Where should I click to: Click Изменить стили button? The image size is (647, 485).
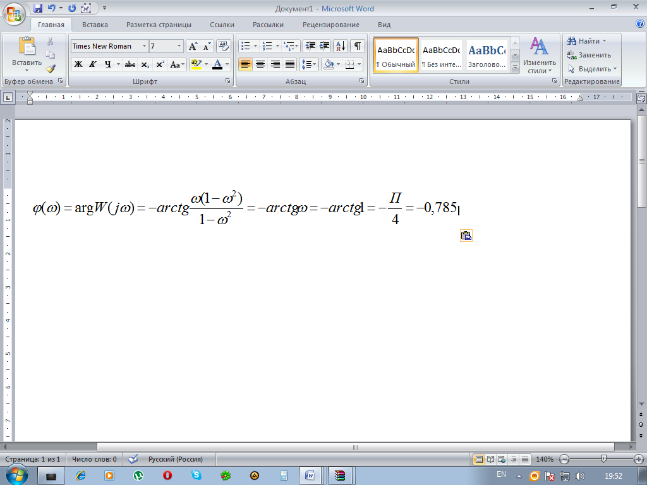coord(540,56)
